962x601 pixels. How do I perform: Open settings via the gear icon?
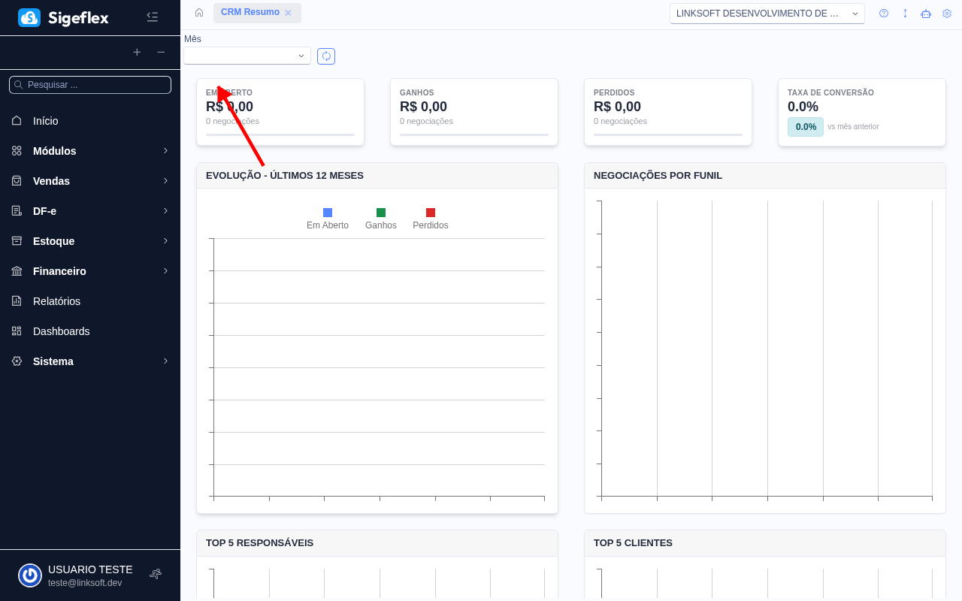946,13
